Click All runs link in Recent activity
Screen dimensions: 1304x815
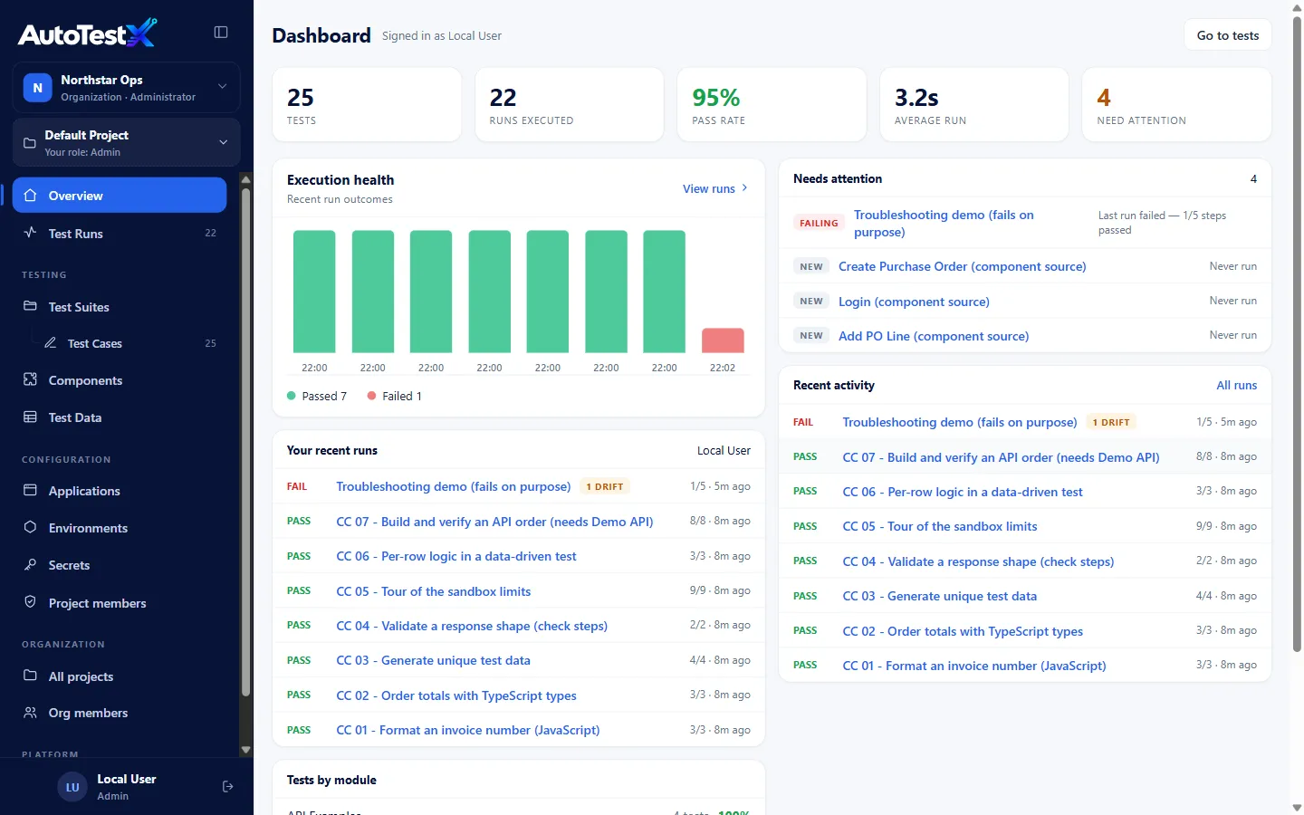pyautogui.click(x=1236, y=385)
